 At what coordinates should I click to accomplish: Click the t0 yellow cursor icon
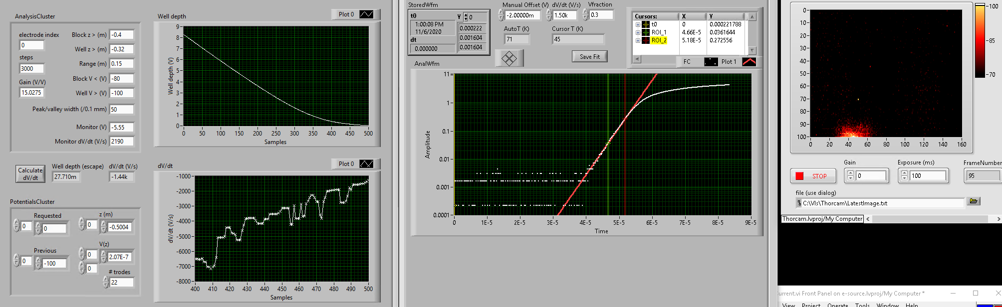click(x=646, y=24)
